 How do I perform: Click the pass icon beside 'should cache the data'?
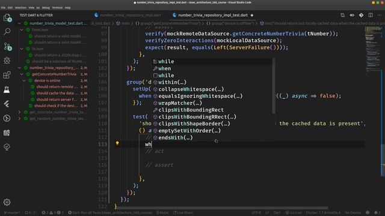pos(32,93)
